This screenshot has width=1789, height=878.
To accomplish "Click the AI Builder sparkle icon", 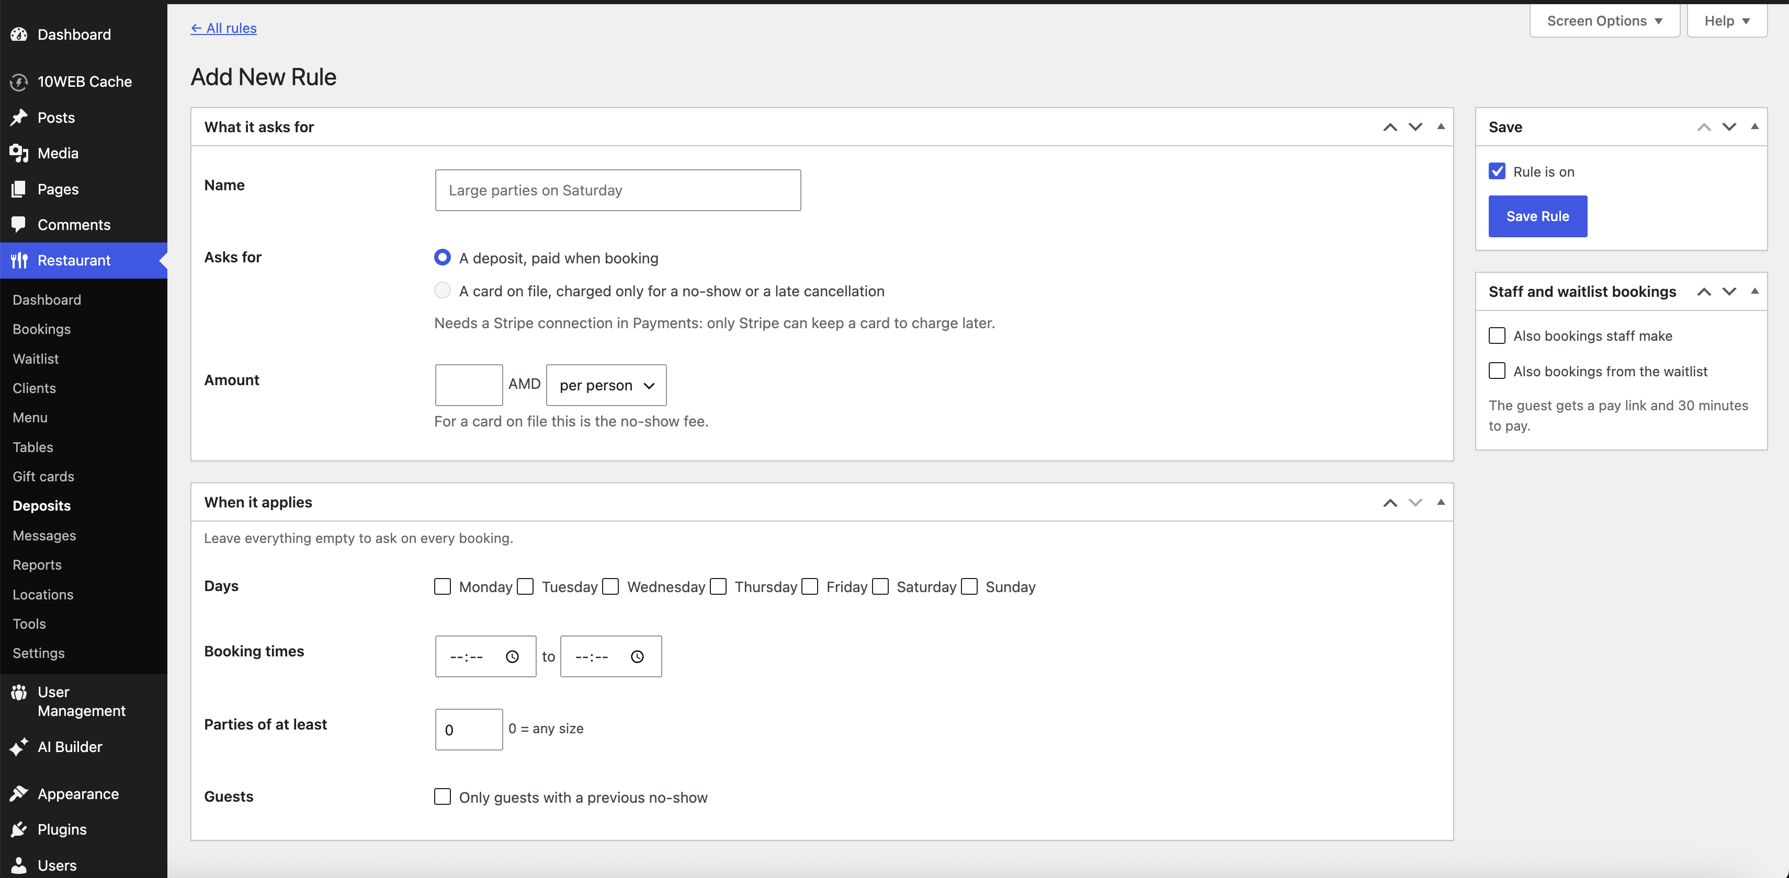I will [x=19, y=747].
